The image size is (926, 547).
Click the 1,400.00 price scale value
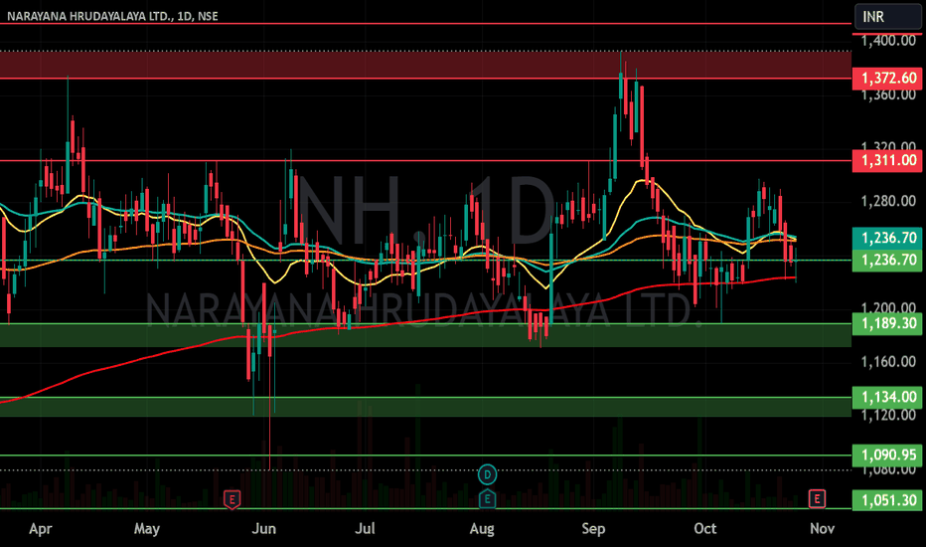pos(888,41)
